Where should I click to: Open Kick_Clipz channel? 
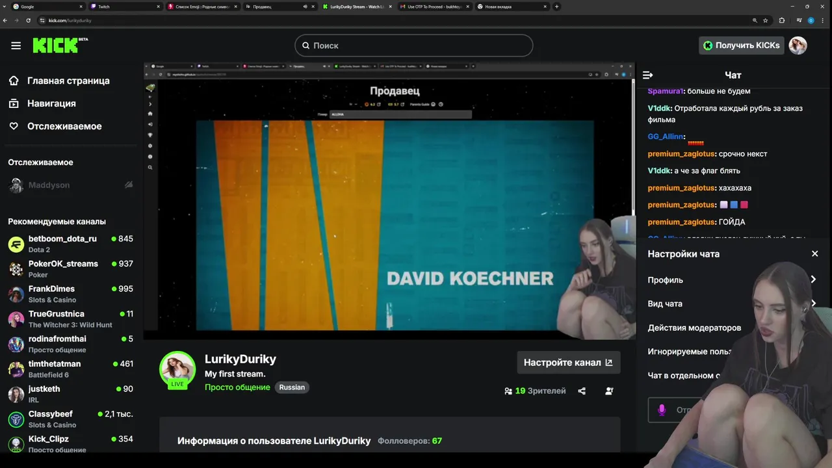pyautogui.click(x=70, y=444)
